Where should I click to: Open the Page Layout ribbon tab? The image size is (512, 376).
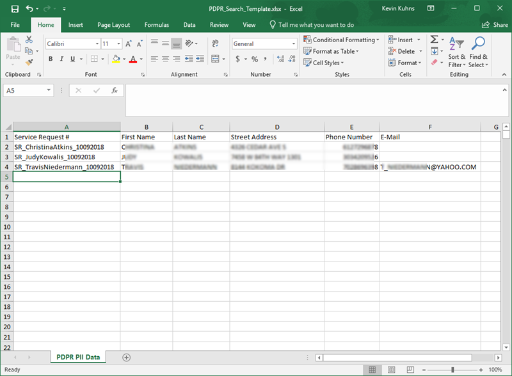tap(114, 25)
